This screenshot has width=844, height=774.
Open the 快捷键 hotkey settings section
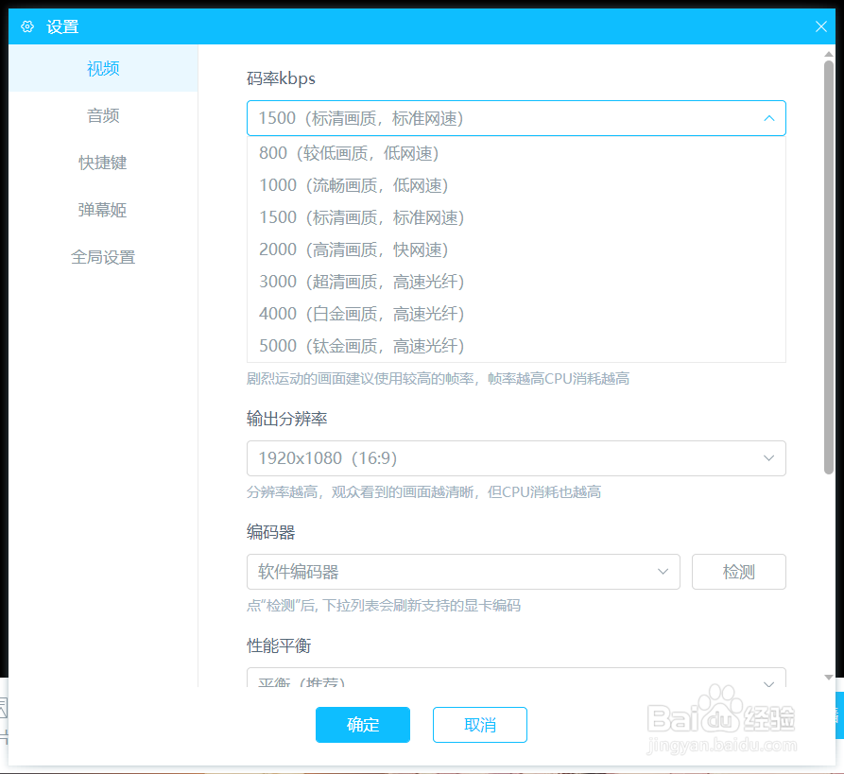coord(102,163)
